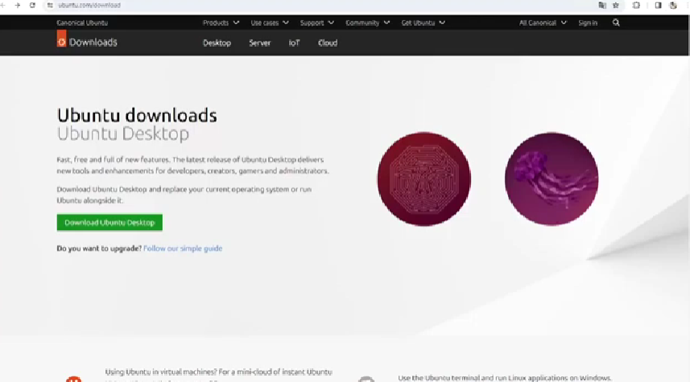This screenshot has height=382, width=690.
Task: Reload the page with refresh icon
Action: point(32,6)
